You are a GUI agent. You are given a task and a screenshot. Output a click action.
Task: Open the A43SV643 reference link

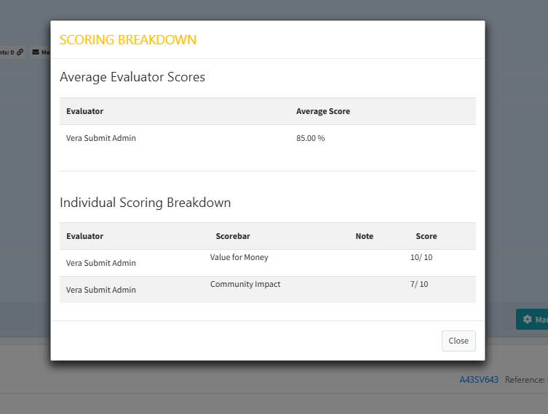point(478,380)
